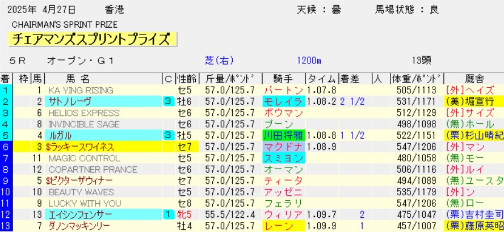Sort by the 騎手 column header
The width and height of the screenshot is (504, 232).
(283, 79)
